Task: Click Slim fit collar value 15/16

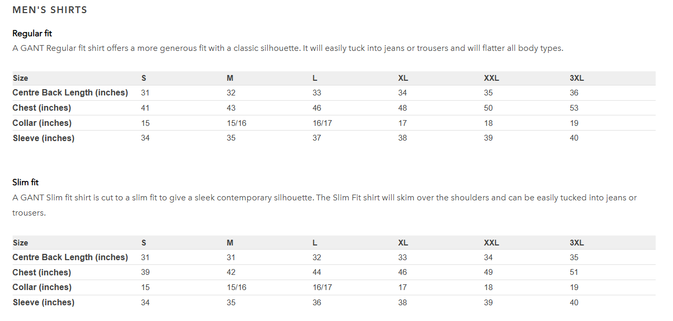Action: (236, 287)
